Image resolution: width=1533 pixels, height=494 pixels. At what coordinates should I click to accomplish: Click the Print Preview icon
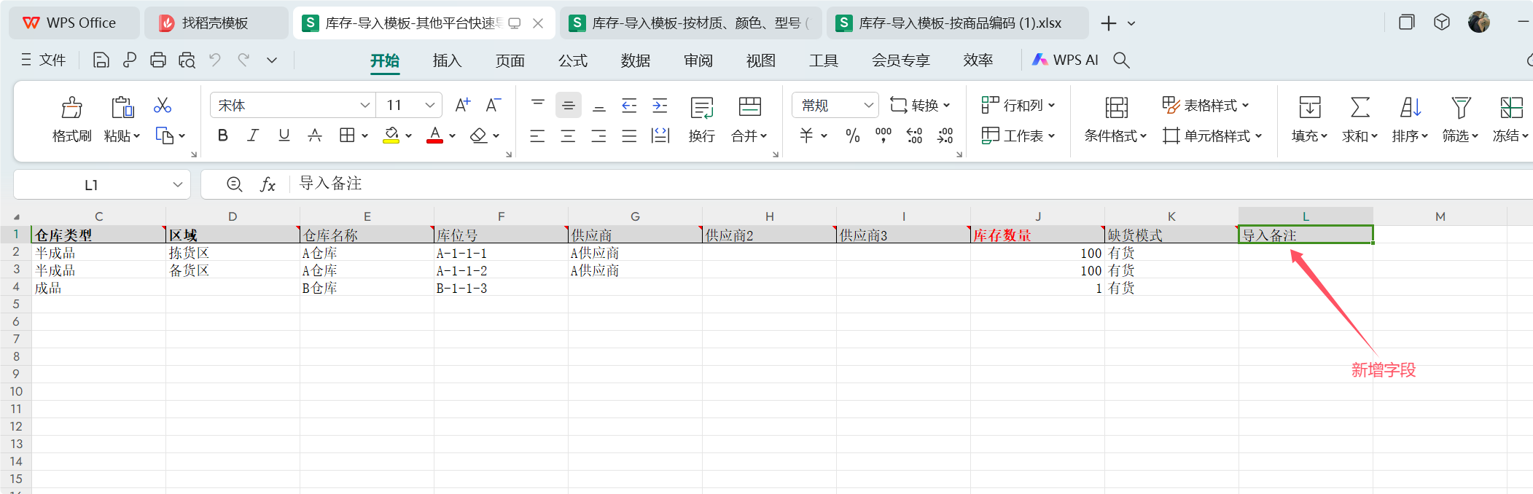click(187, 60)
